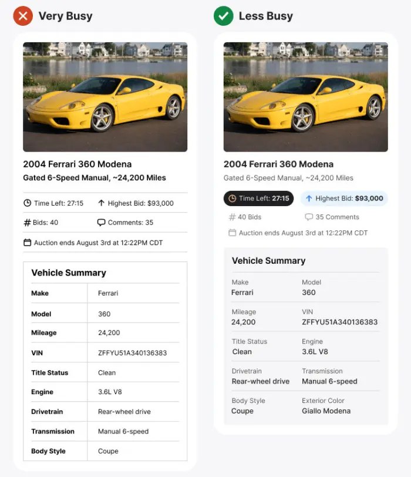Click the clock icon in dark Time Left pill
Screen dimensions: 411x477
point(232,199)
